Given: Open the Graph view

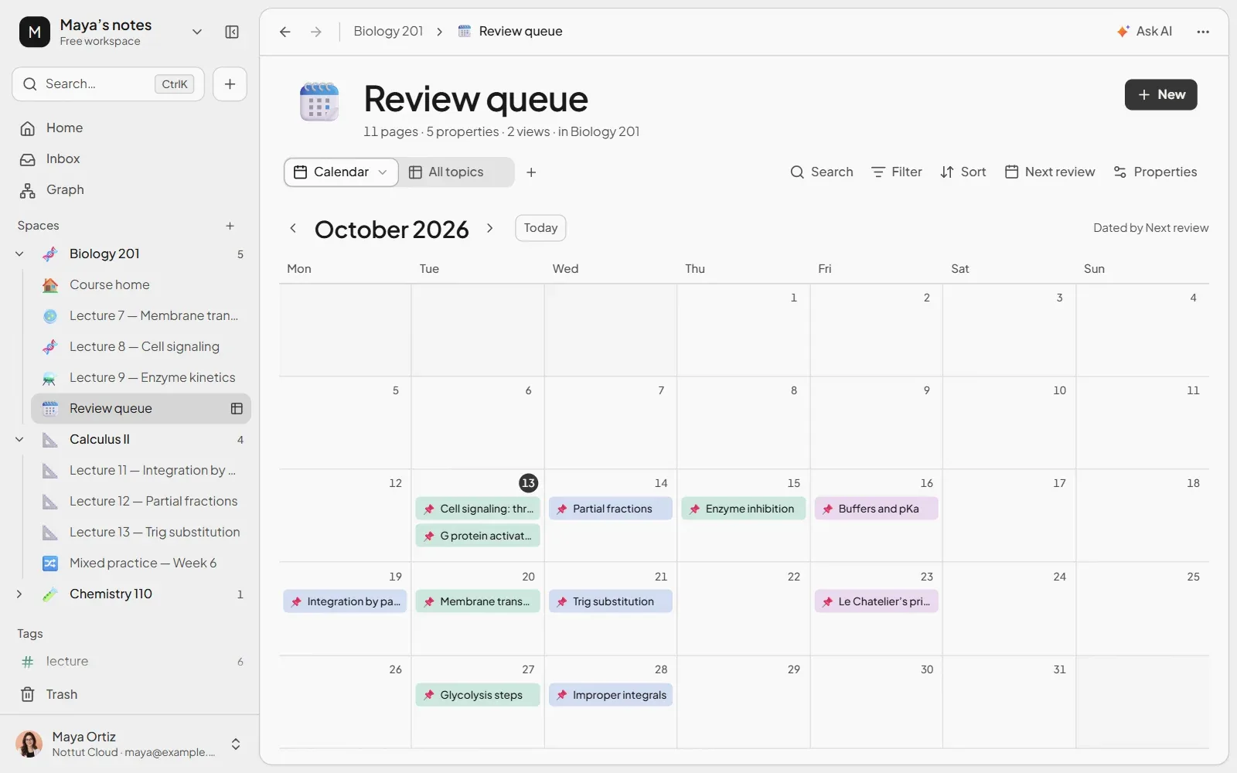Looking at the screenshot, I should (x=131, y=190).
